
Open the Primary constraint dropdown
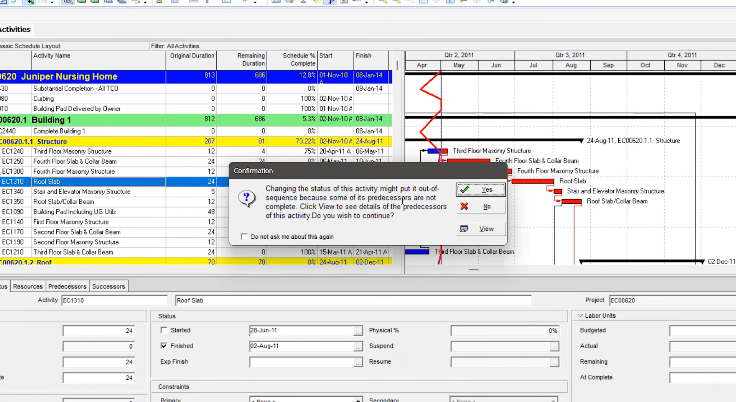pyautogui.click(x=358, y=400)
